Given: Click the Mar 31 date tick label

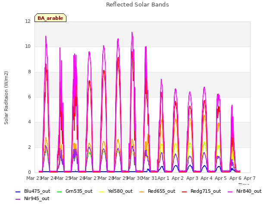Looking at the screenshot, I should click(150, 178).
